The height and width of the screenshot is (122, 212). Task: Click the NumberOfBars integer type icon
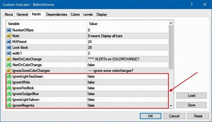pos(9,30)
